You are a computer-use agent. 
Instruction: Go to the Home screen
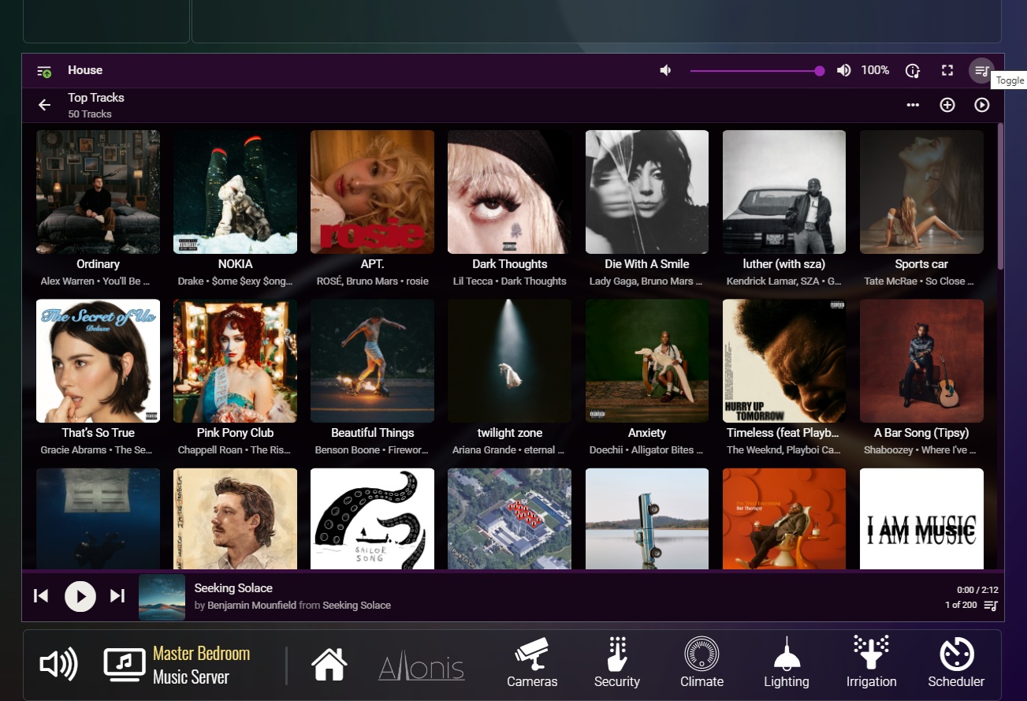click(329, 665)
